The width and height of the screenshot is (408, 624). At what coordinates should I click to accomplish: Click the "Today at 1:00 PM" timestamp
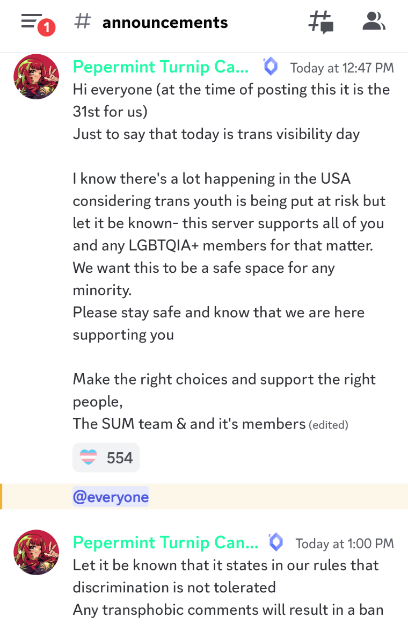(345, 543)
